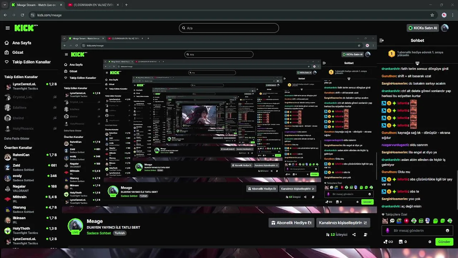Open Chrome three-dot menu
458x258 pixels.
(452, 15)
